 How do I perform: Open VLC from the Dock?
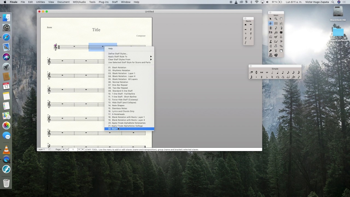(6, 150)
